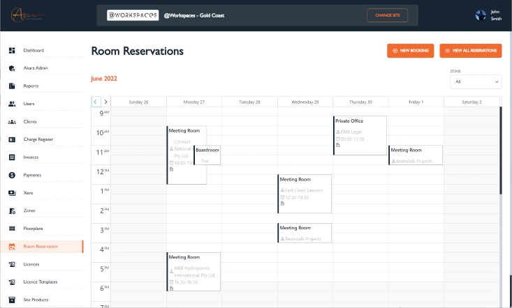
Task: Click the Users icon in sidebar
Action: (12, 104)
